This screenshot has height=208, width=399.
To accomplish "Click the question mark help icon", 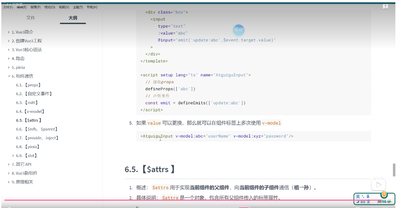I will [x=385, y=6].
